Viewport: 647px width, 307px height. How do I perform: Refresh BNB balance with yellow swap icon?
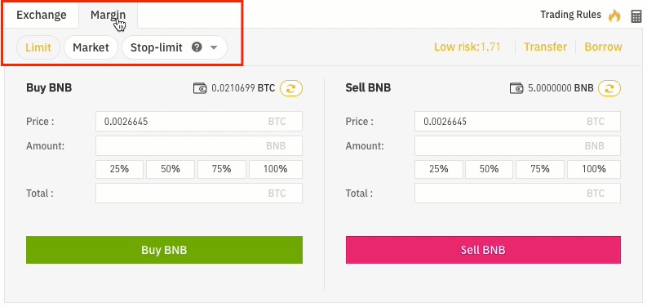point(609,88)
